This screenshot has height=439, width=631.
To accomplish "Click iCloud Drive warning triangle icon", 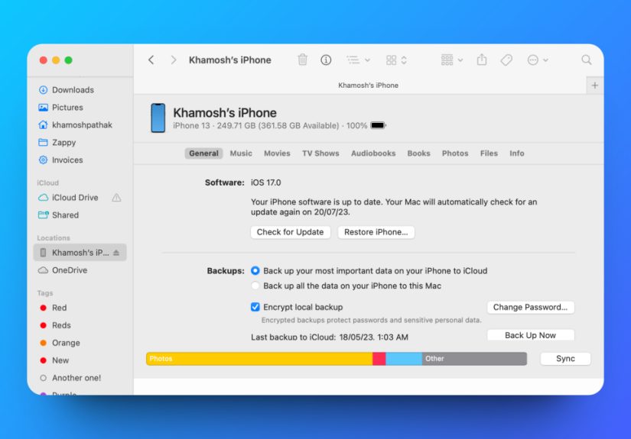I will tap(116, 198).
